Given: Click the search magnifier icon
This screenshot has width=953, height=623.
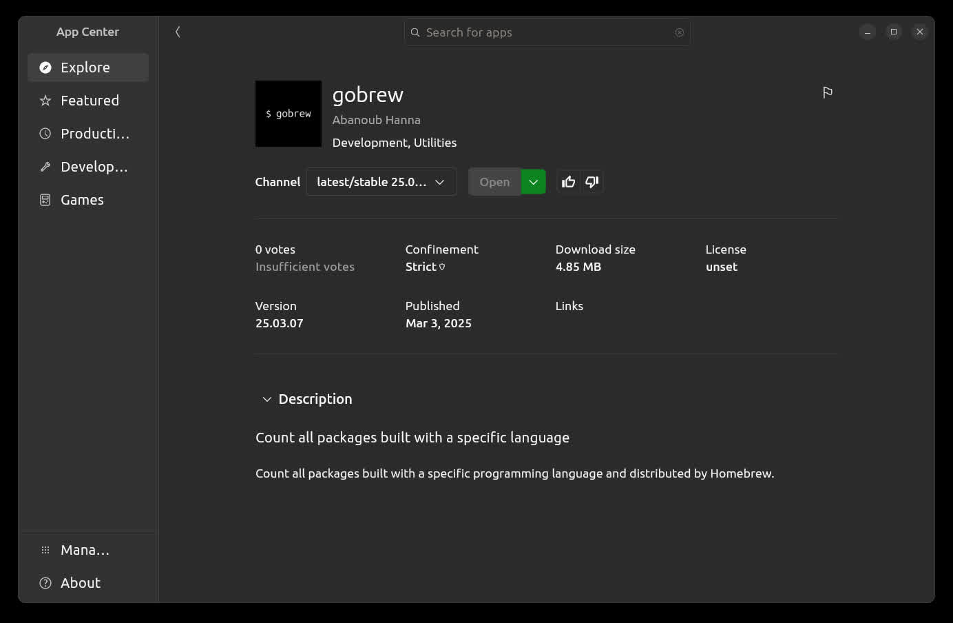Looking at the screenshot, I should click(415, 32).
